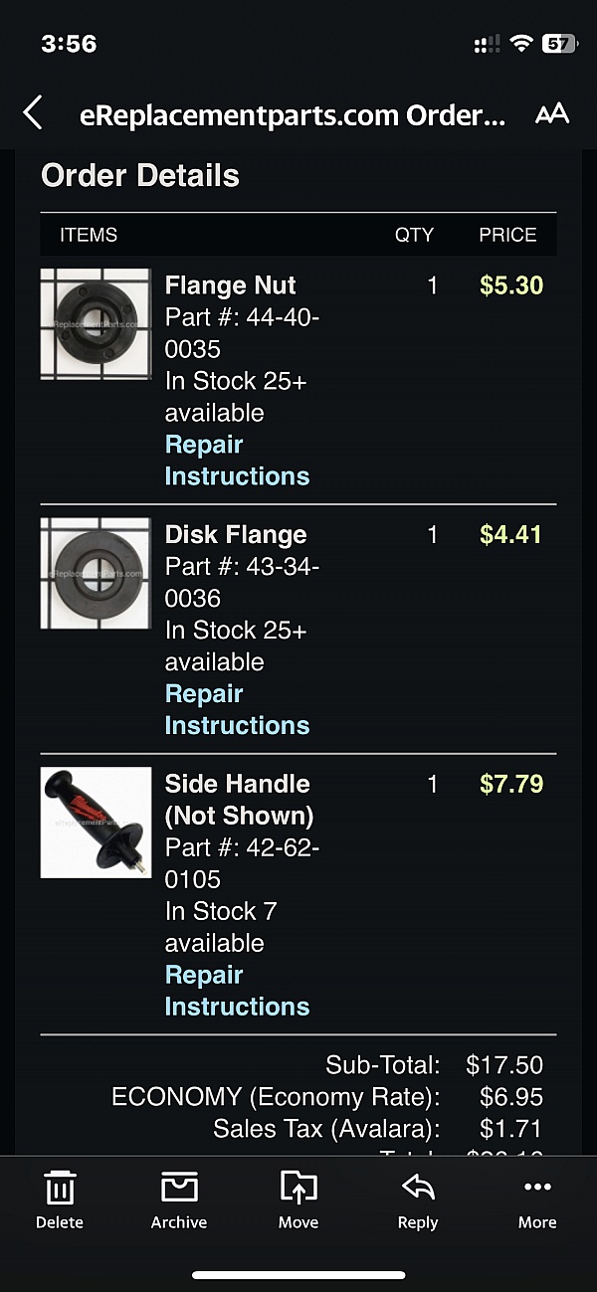Tap the 3:56 clock in status bar
597x1292 pixels.
pyautogui.click(x=69, y=44)
